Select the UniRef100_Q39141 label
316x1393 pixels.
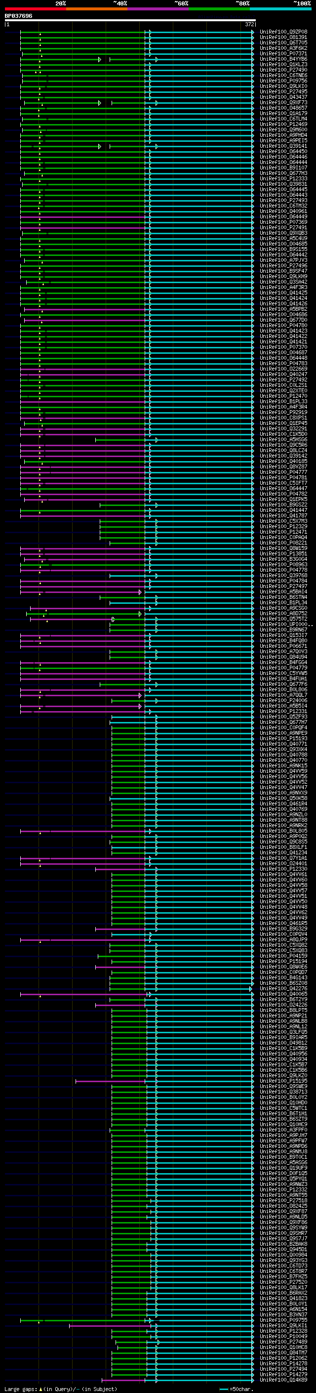(x=283, y=146)
